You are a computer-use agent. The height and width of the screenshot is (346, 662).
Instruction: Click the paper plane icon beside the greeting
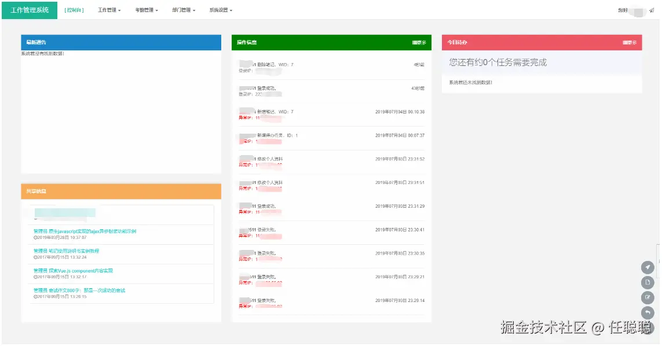(x=652, y=10)
